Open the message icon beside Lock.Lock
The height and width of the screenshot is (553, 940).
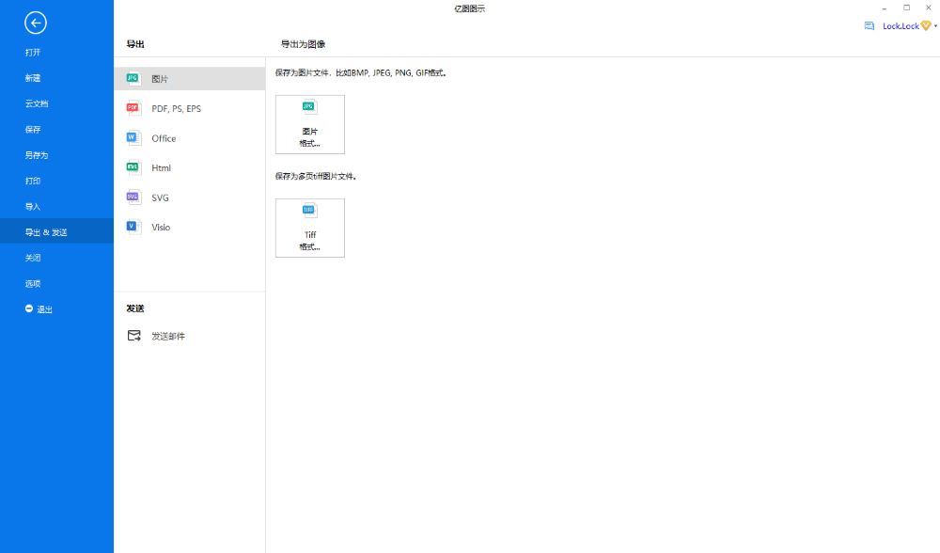[x=869, y=26]
